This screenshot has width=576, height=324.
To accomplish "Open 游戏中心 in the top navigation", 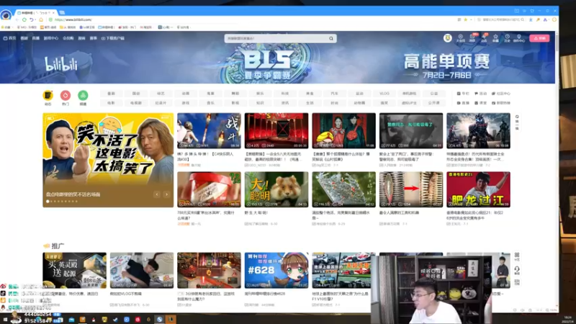I will pyautogui.click(x=50, y=38).
